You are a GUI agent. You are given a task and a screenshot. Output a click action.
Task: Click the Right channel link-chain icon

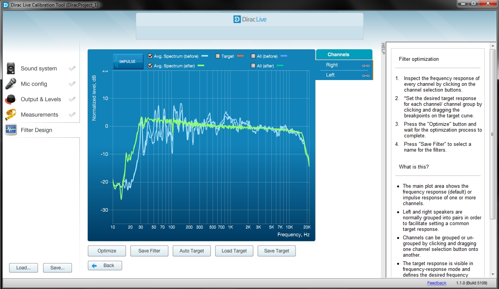(x=365, y=65)
